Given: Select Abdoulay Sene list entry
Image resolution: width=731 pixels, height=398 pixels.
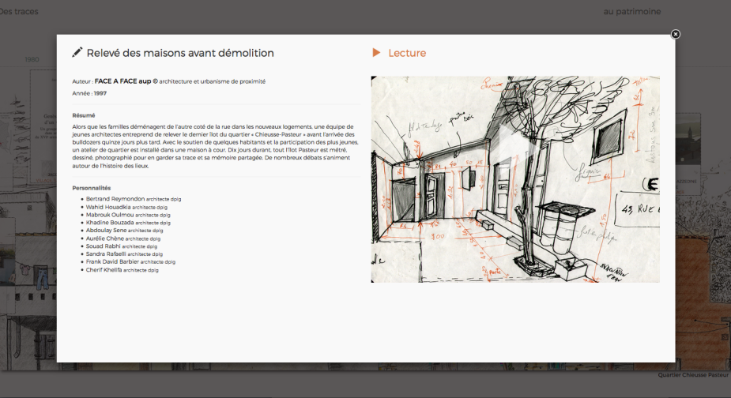Looking at the screenshot, I should (x=107, y=231).
